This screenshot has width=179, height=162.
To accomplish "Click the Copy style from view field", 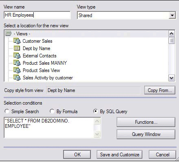I will click(93, 90).
